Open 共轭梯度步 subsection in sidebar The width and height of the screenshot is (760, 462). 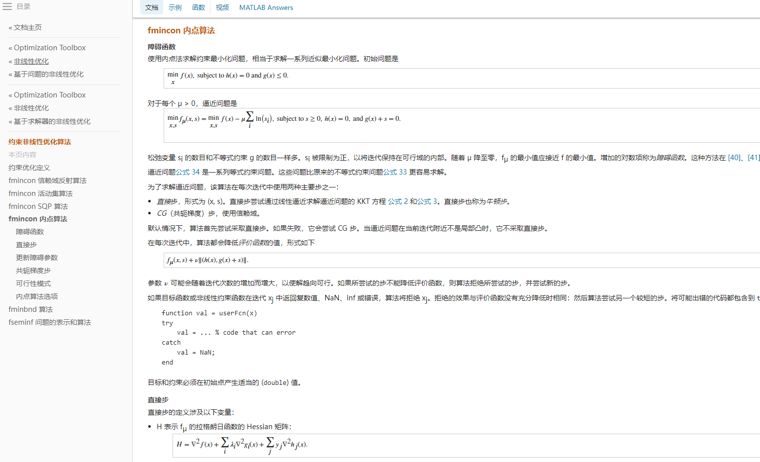click(x=33, y=271)
